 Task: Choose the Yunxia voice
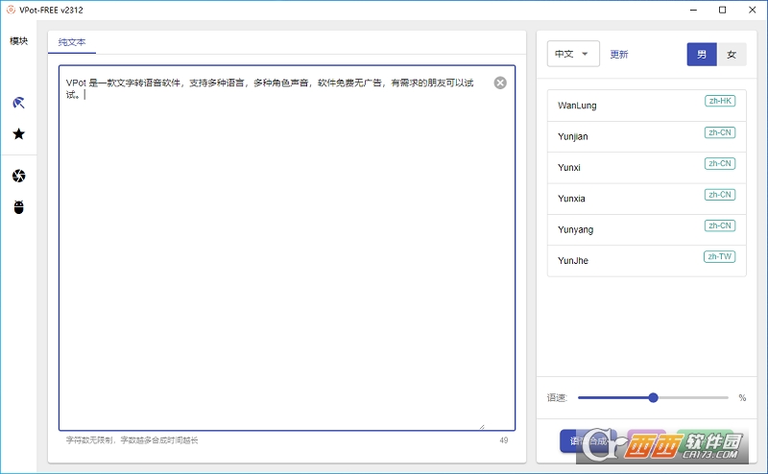click(646, 199)
